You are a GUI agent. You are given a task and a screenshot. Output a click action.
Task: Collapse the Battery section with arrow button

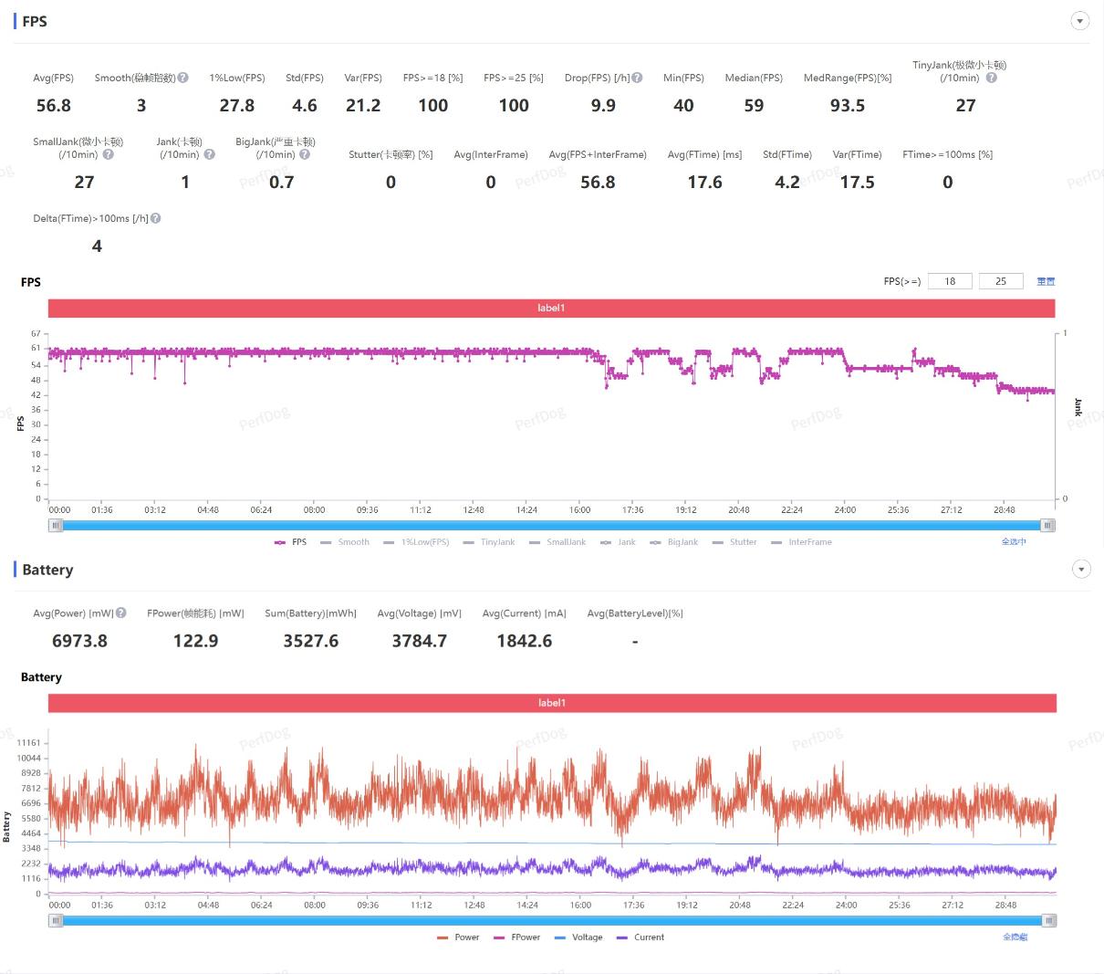[x=1080, y=570]
